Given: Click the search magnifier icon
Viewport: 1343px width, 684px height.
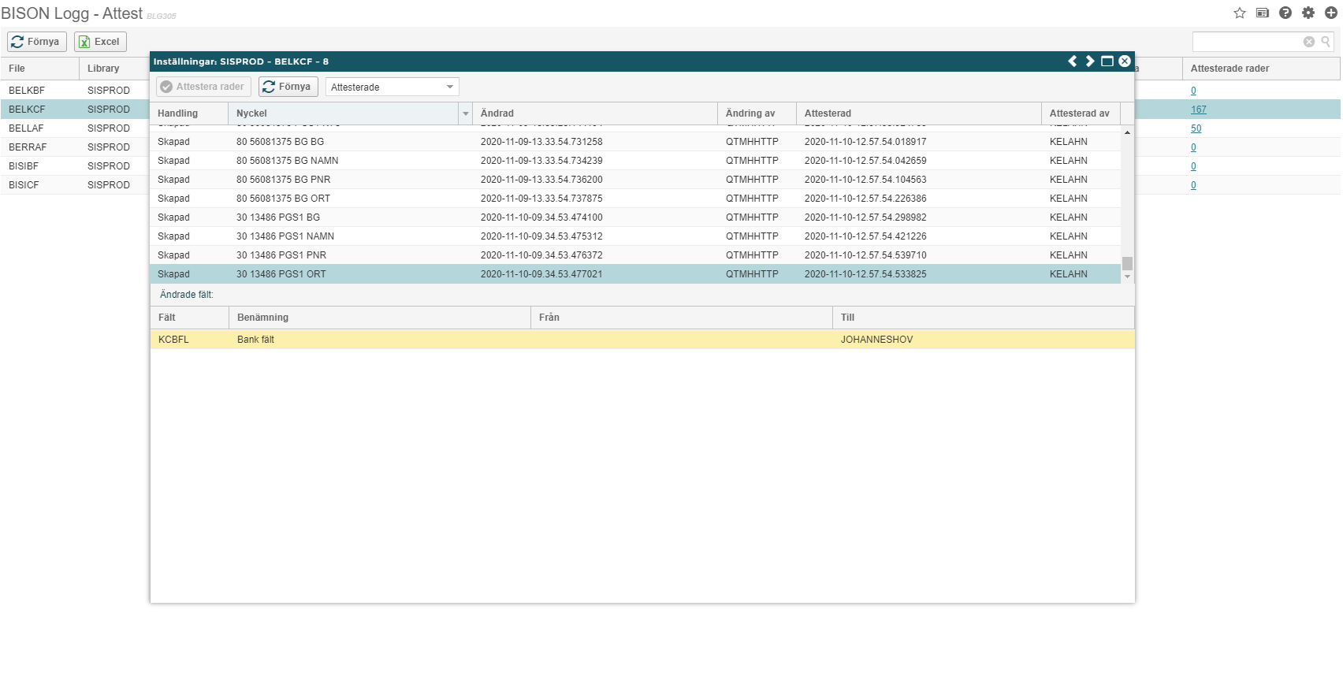Looking at the screenshot, I should coord(1326,42).
